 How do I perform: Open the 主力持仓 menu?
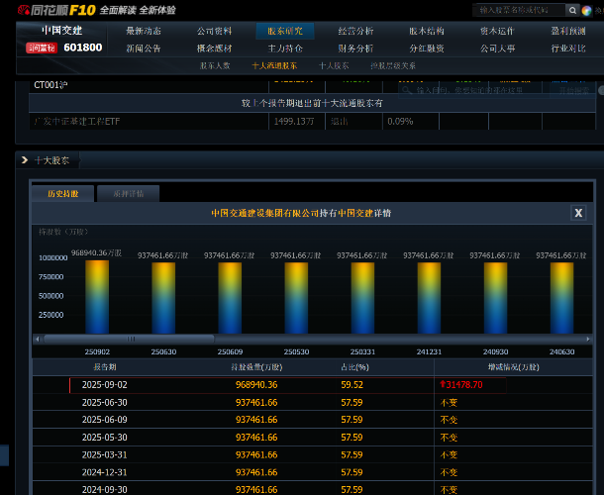point(285,49)
